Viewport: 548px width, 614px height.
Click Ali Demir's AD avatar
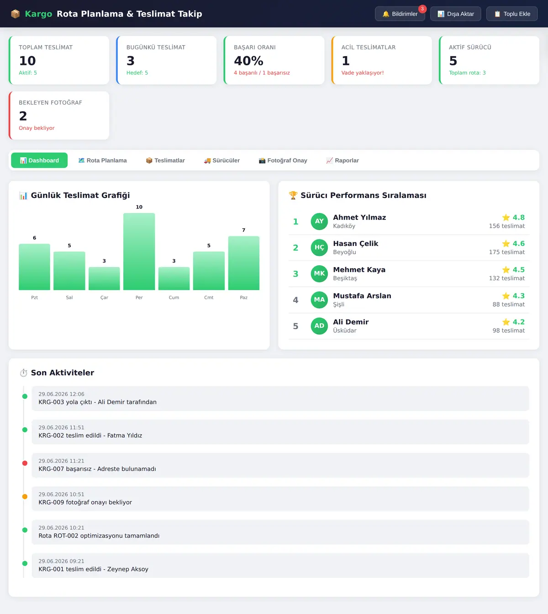(x=319, y=326)
